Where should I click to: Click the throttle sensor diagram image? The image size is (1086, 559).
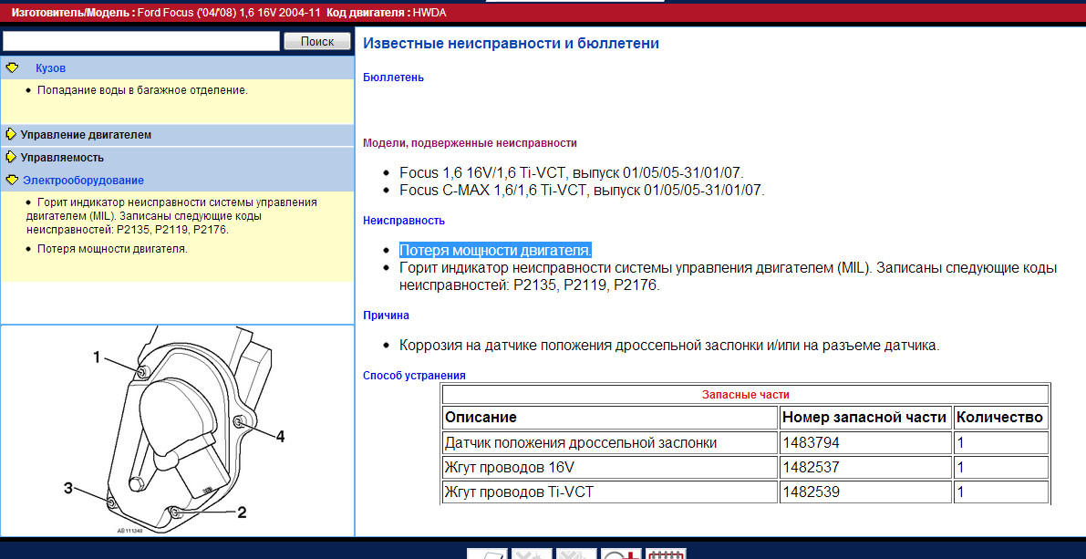(177, 430)
